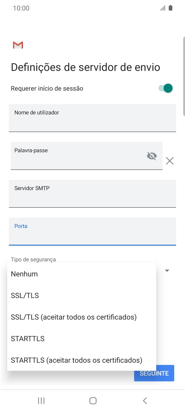Image resolution: width=185 pixels, height=411 pixels.
Task: Click the Gmail logo icon
Action: coord(18,45)
